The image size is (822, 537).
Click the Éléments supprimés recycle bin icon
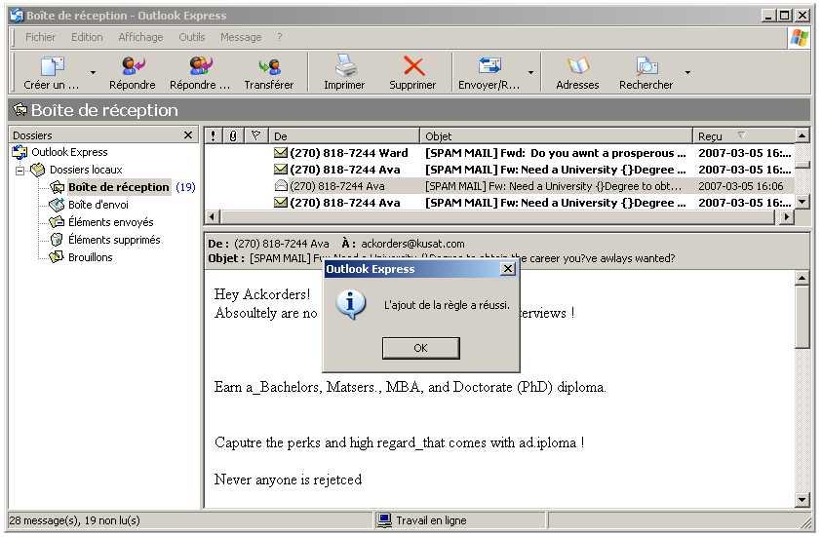pyautogui.click(x=57, y=240)
